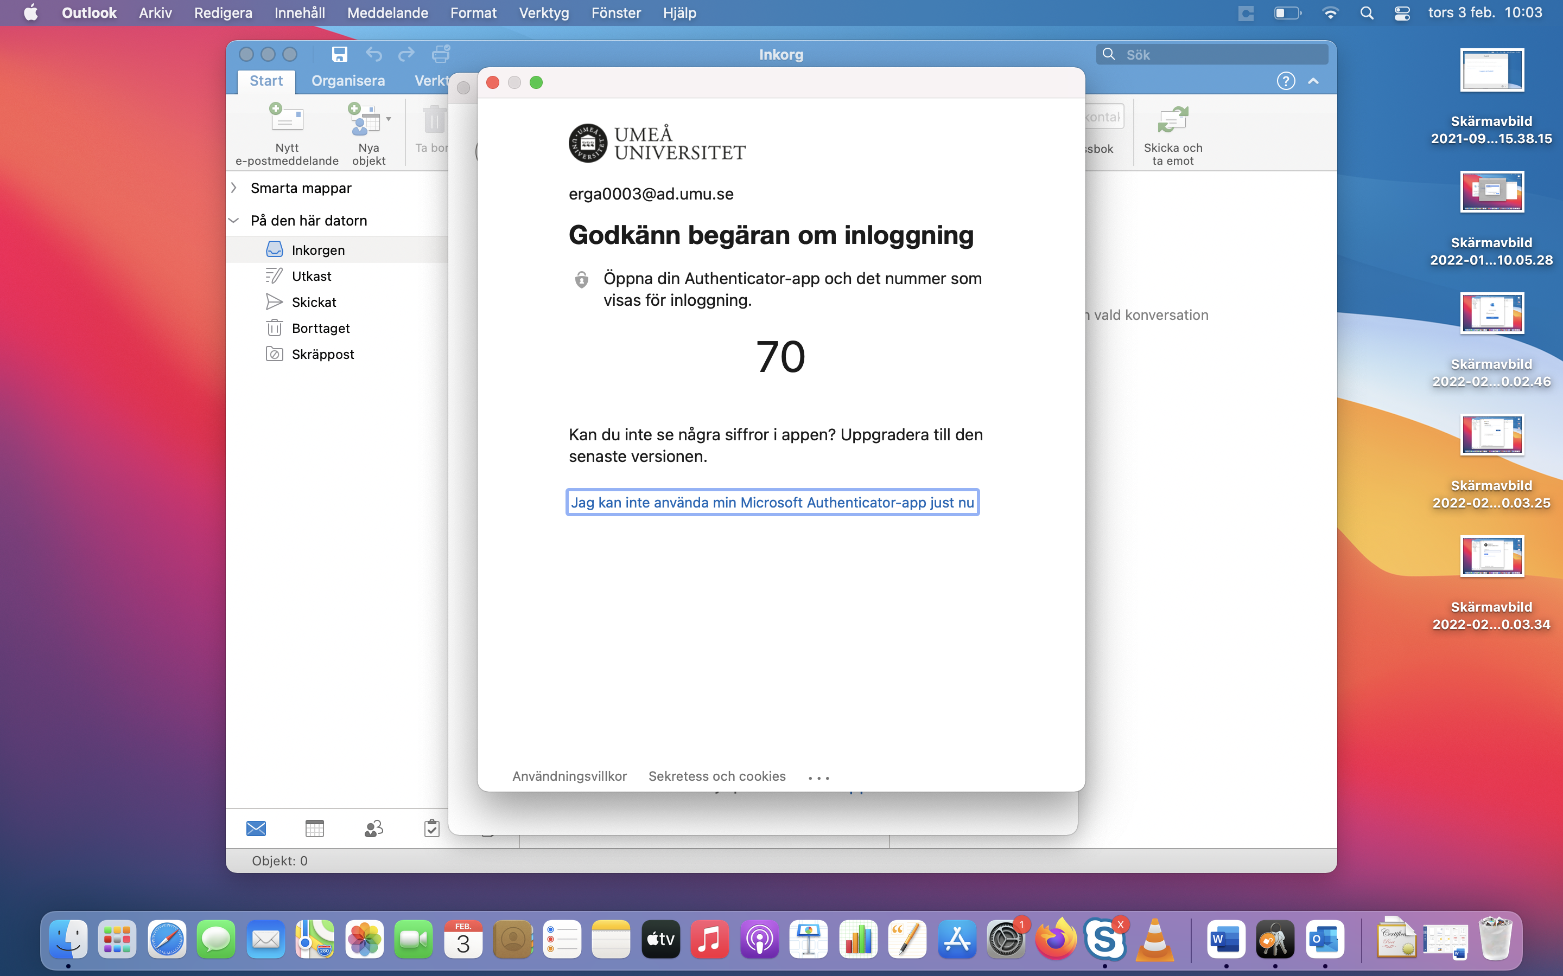The height and width of the screenshot is (976, 1563).
Task: Click the undo arrow in Outlook title bar
Action: [x=374, y=54]
